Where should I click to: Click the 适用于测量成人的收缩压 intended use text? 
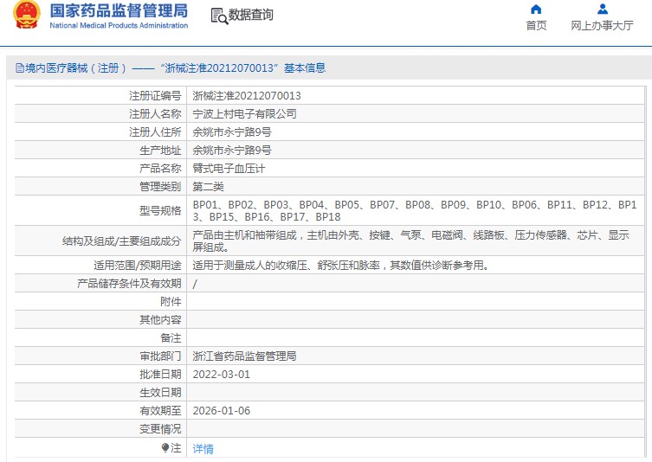pos(340,265)
